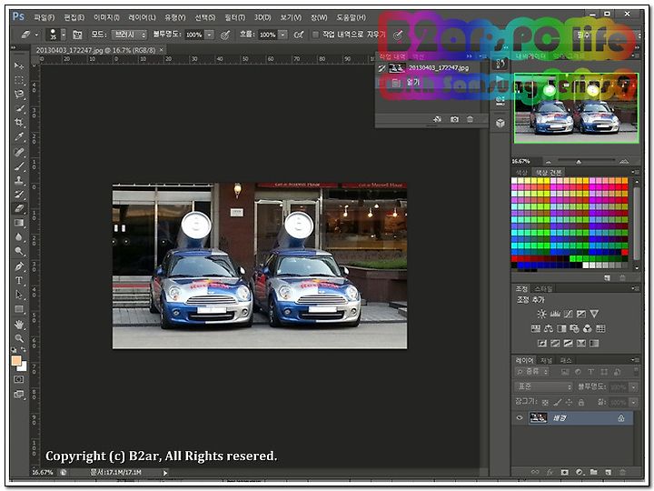Open the 도움말(H) menu
This screenshot has height=491, width=654.
(352, 17)
